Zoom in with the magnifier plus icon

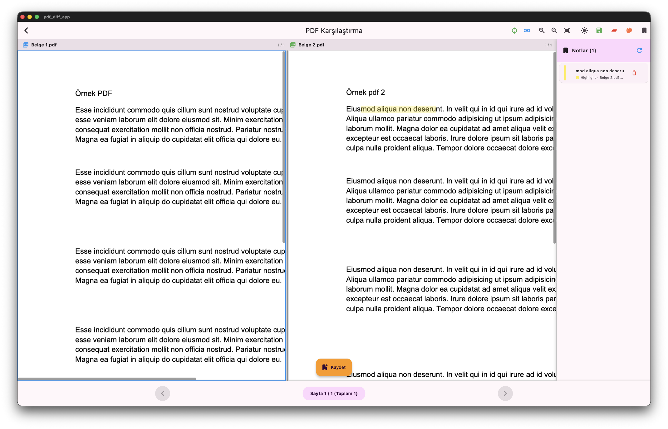(542, 31)
